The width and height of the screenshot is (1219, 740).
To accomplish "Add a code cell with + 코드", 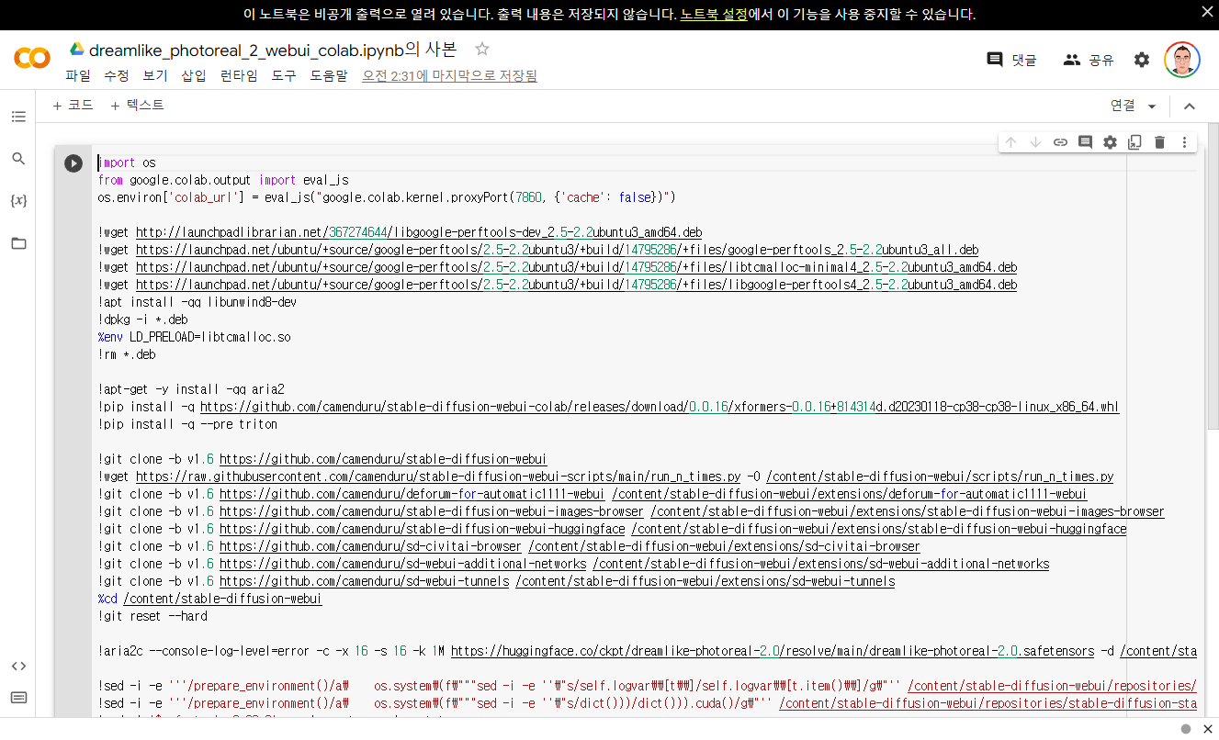I will coord(73,106).
